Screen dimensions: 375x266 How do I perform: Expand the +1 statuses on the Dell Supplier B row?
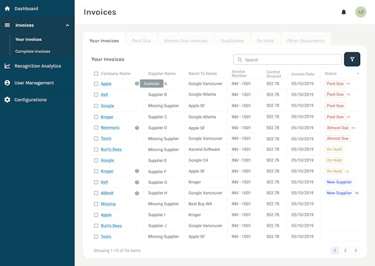click(x=349, y=95)
